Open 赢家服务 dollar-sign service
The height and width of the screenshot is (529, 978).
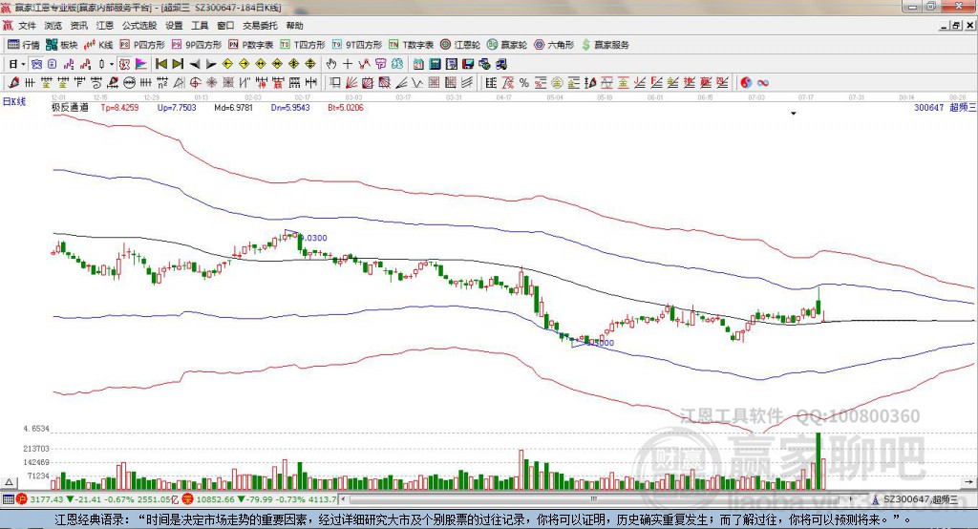tap(605, 45)
